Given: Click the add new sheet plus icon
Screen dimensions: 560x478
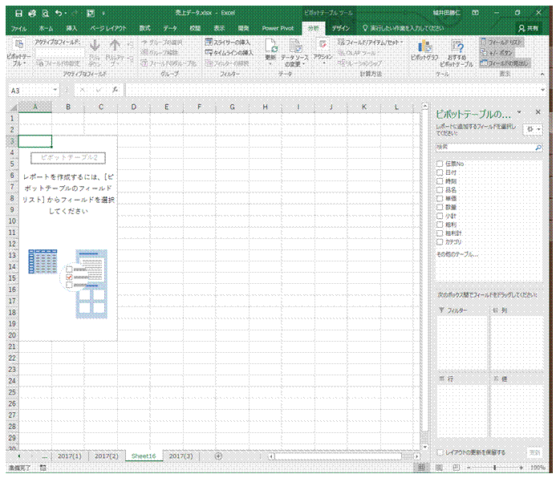Looking at the screenshot, I should click(217, 456).
